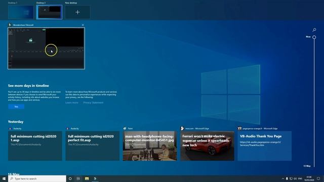This screenshot has width=324, height=182.
Task: Click the Now handle on timeline scrubber
Action: [314, 37]
